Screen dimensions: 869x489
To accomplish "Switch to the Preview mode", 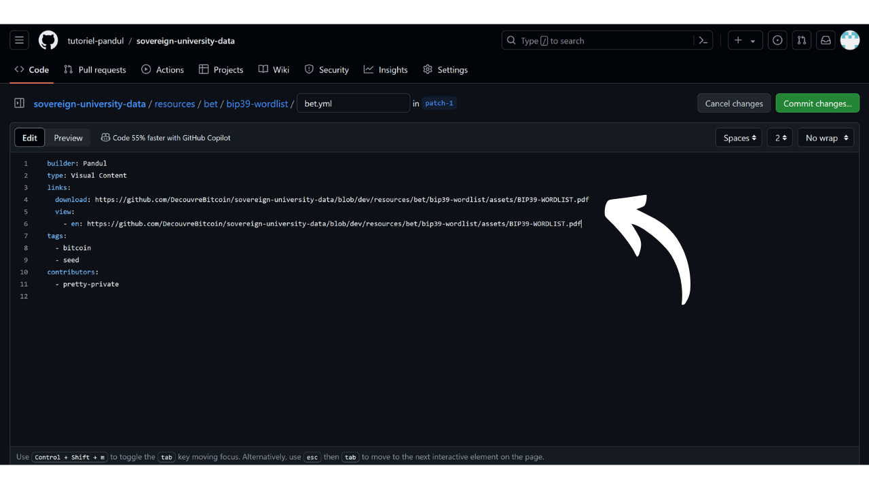I will (x=69, y=138).
